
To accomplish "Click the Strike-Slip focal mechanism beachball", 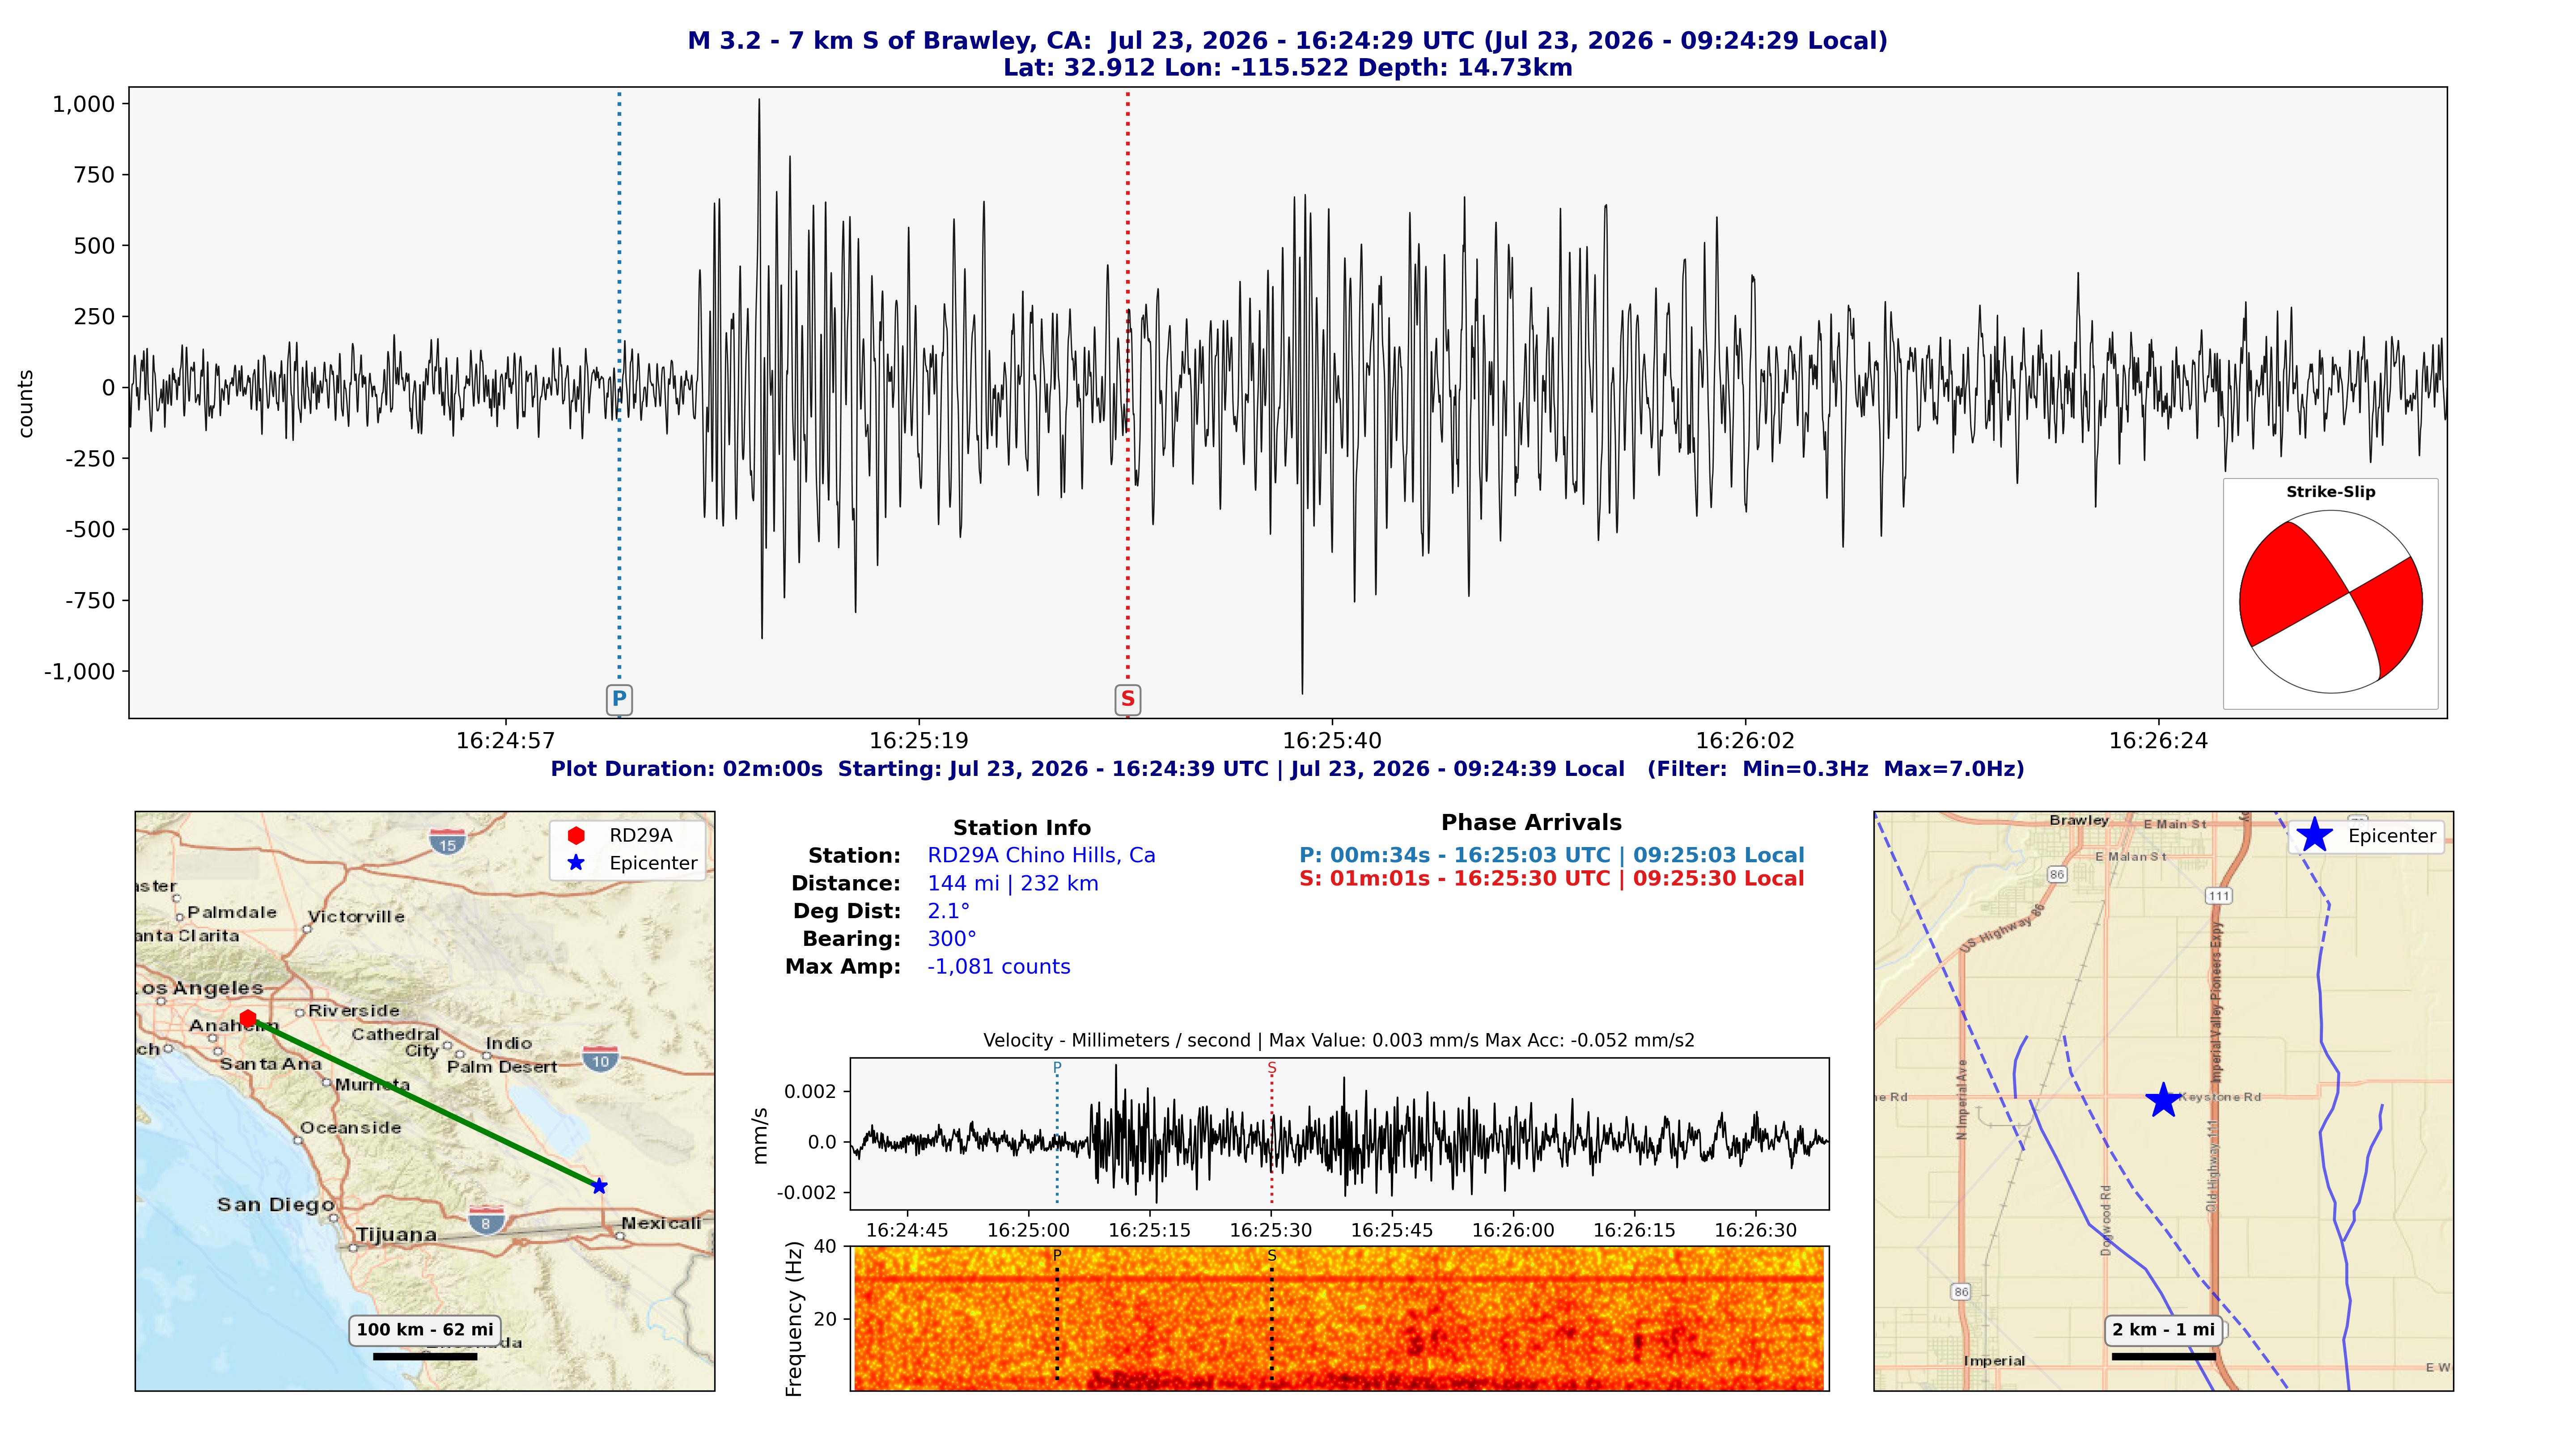I will [x=2331, y=602].
